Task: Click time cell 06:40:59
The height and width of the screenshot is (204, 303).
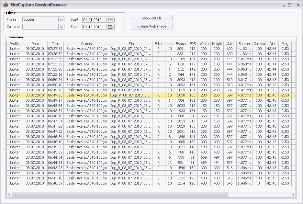Action: click(x=55, y=183)
